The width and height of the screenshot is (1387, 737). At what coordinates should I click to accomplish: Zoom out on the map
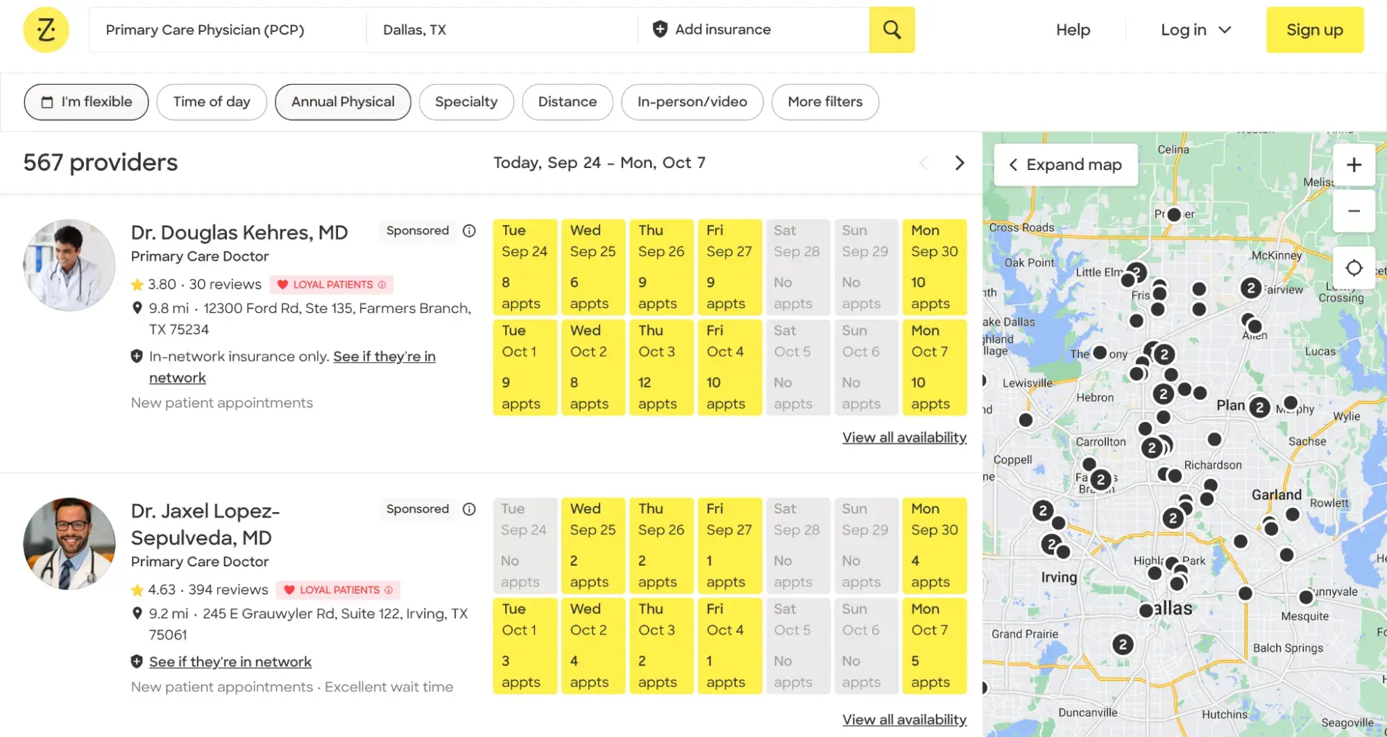coord(1354,211)
